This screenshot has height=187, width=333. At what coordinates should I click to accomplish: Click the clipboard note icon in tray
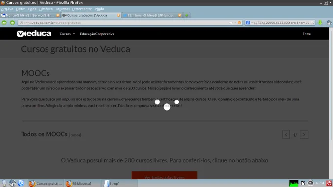point(303,183)
